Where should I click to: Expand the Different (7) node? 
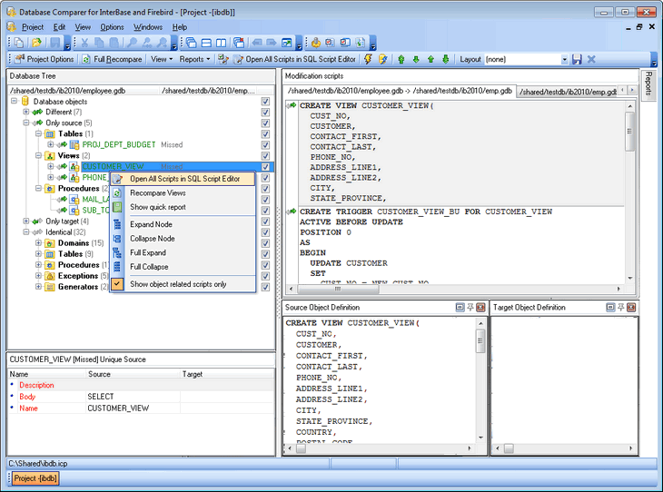click(x=26, y=112)
